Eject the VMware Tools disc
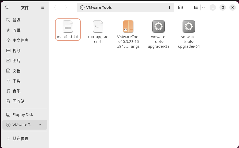The image size is (239, 148). click(x=40, y=125)
